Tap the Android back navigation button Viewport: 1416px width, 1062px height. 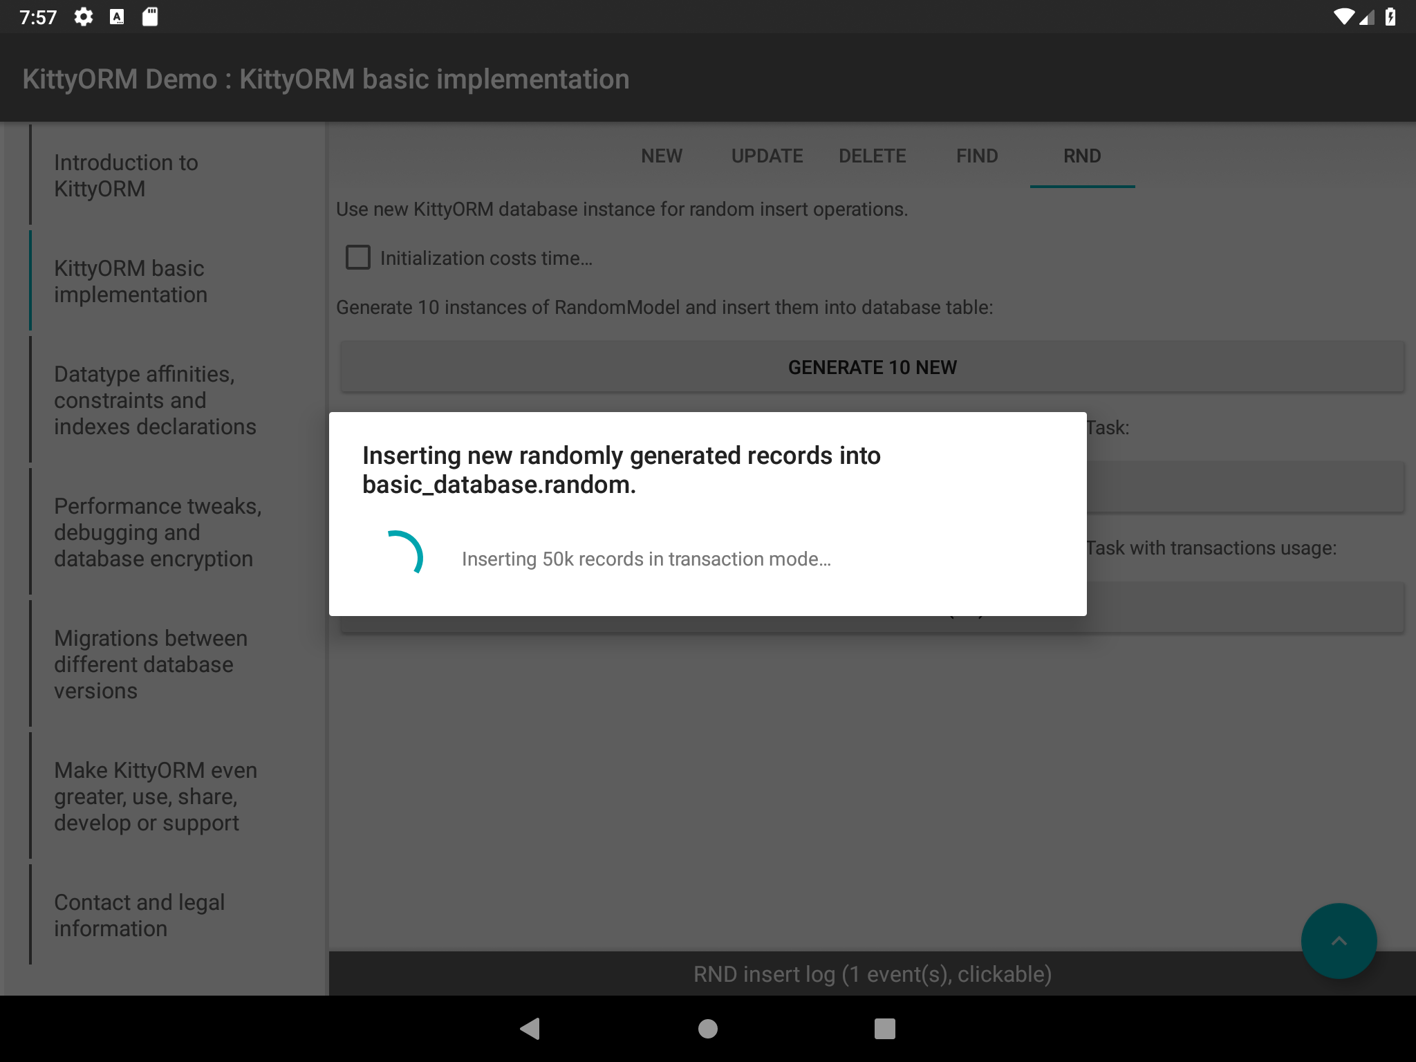[x=530, y=1029]
